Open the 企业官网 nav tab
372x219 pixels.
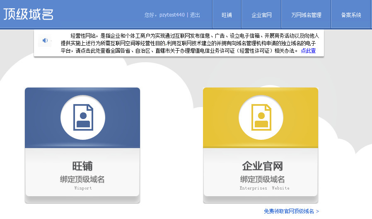click(x=261, y=15)
